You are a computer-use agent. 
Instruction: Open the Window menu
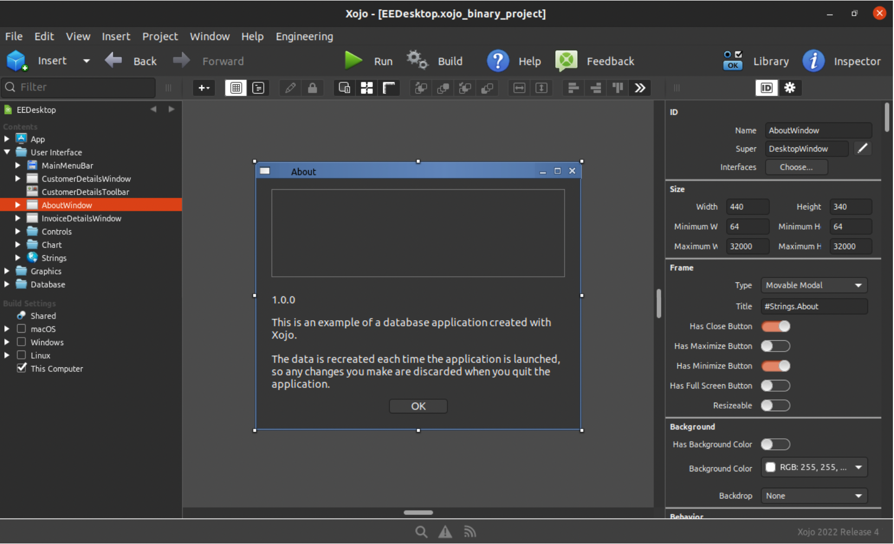(x=210, y=36)
